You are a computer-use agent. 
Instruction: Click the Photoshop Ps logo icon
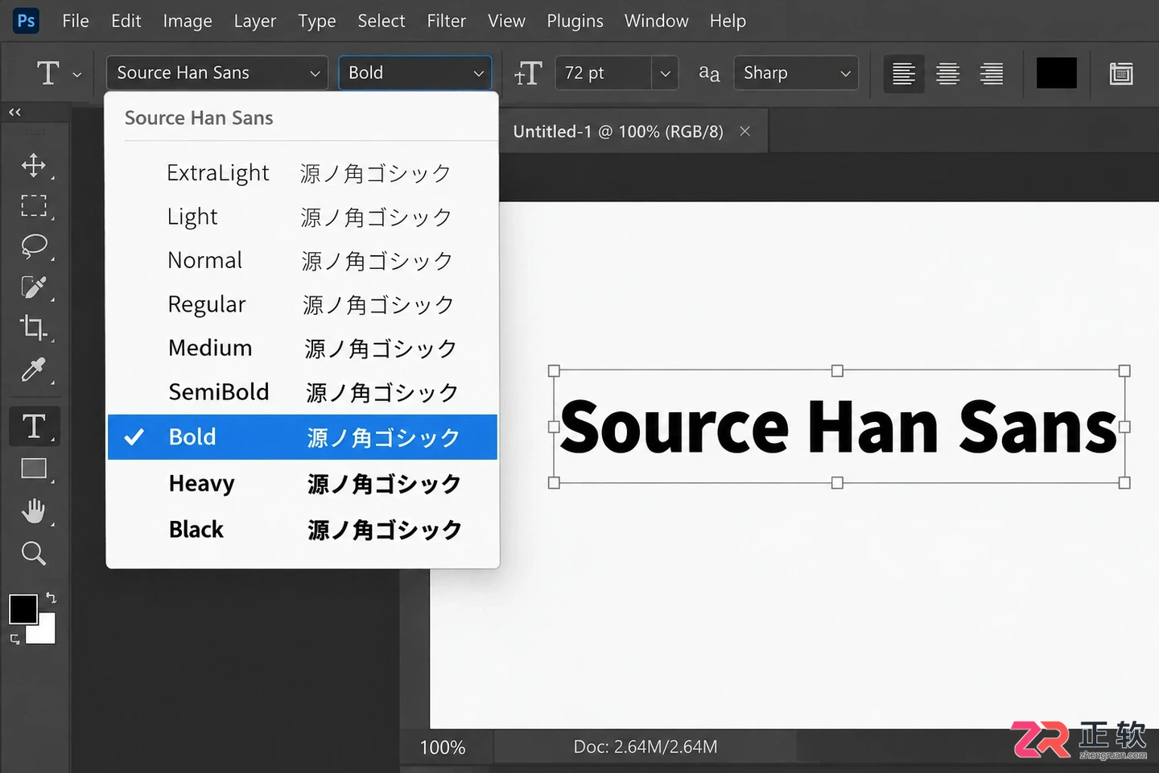click(x=27, y=21)
